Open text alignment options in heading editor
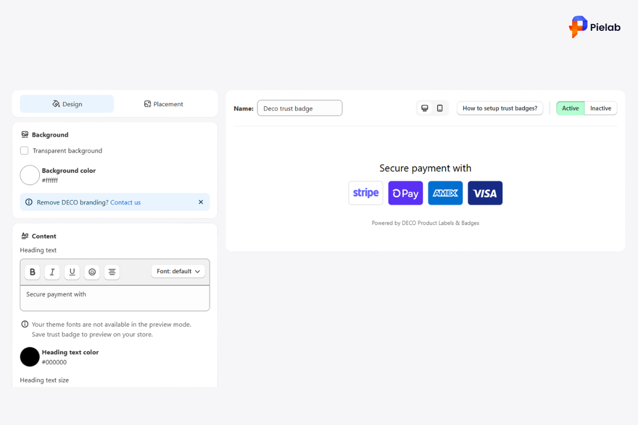Viewport: 638px width, 425px height. click(112, 272)
